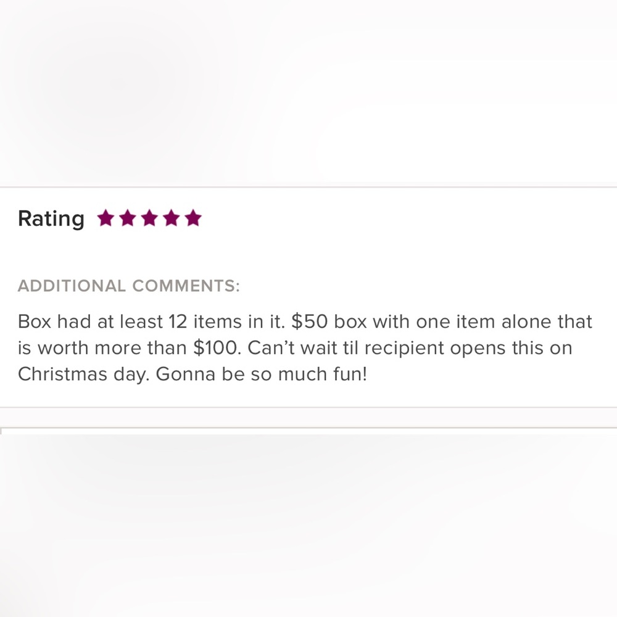Click the Rating label text

[51, 218]
